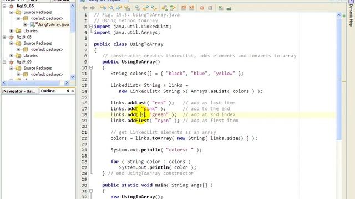Click the default package icon under fig19_08
The height and width of the screenshot is (199, 355).
click(26, 49)
